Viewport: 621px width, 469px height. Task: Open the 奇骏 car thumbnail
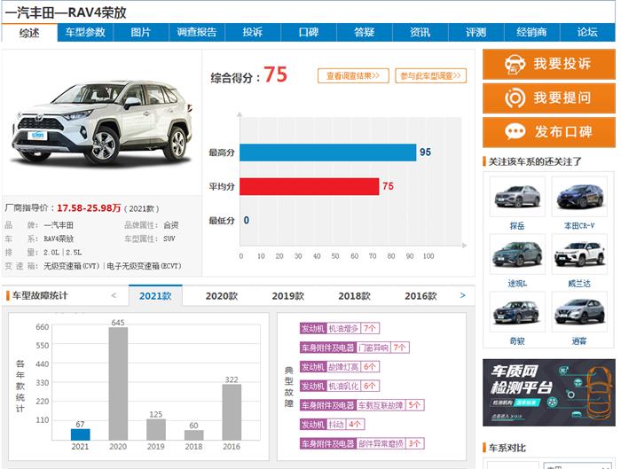[x=517, y=312]
